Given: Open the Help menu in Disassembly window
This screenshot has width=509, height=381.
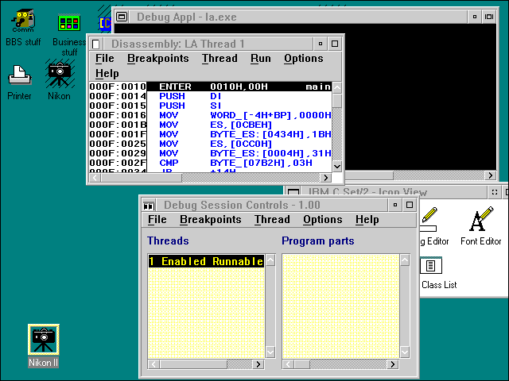Looking at the screenshot, I should (107, 74).
